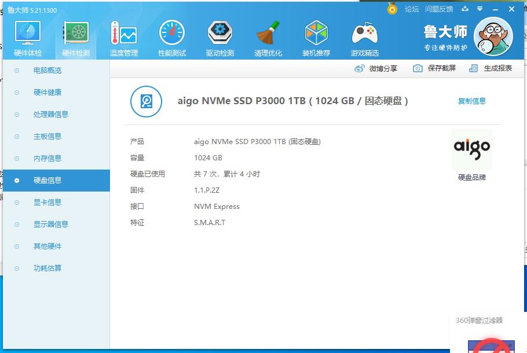Open the 游戏精选 game controller section
527x353 pixels.
click(364, 38)
